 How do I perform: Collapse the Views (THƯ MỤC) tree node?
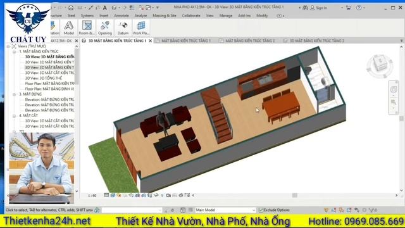[8, 46]
